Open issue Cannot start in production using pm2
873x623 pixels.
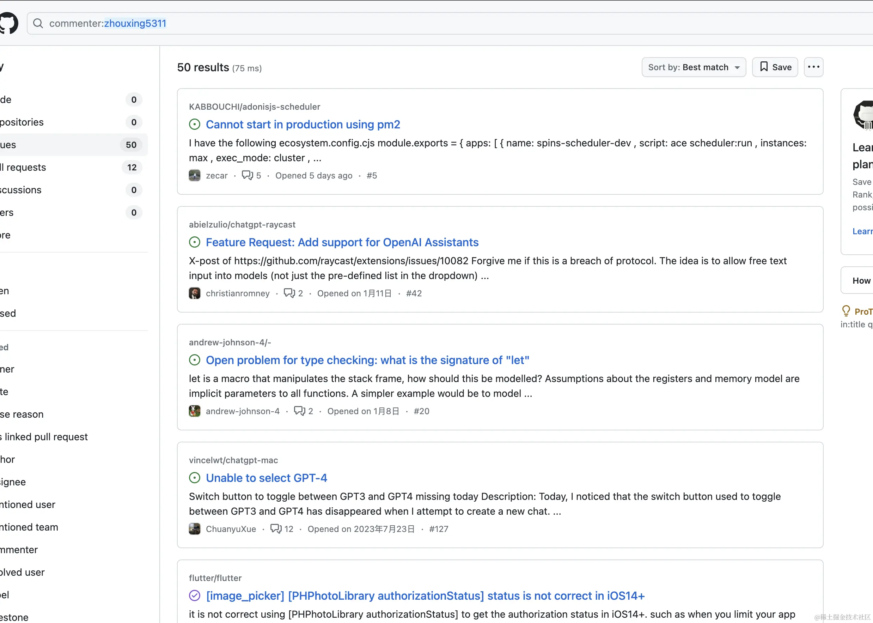click(303, 124)
